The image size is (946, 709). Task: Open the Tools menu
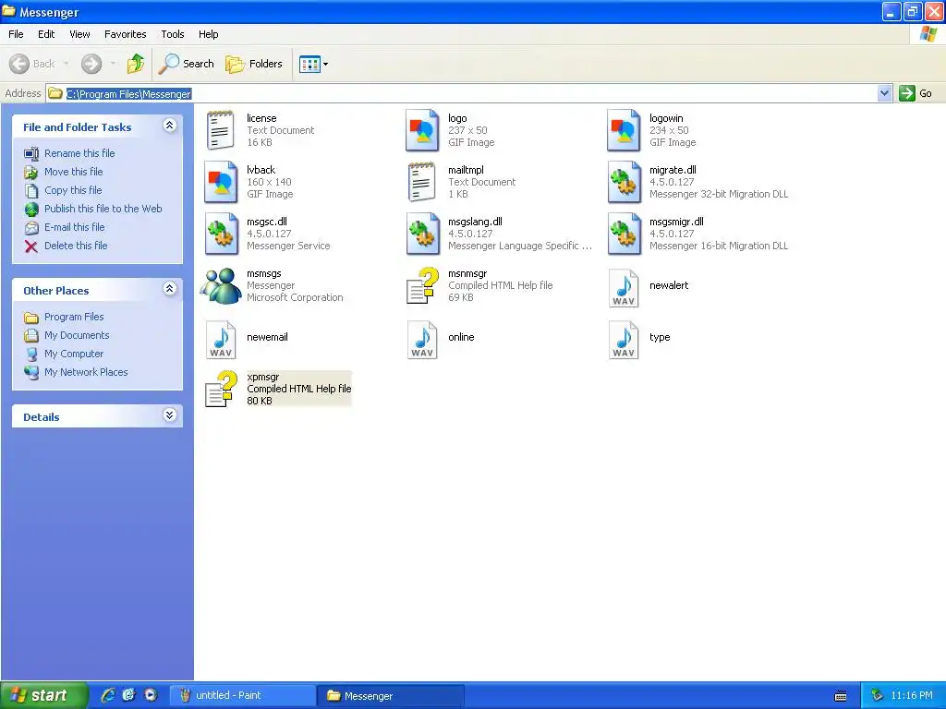pos(173,34)
